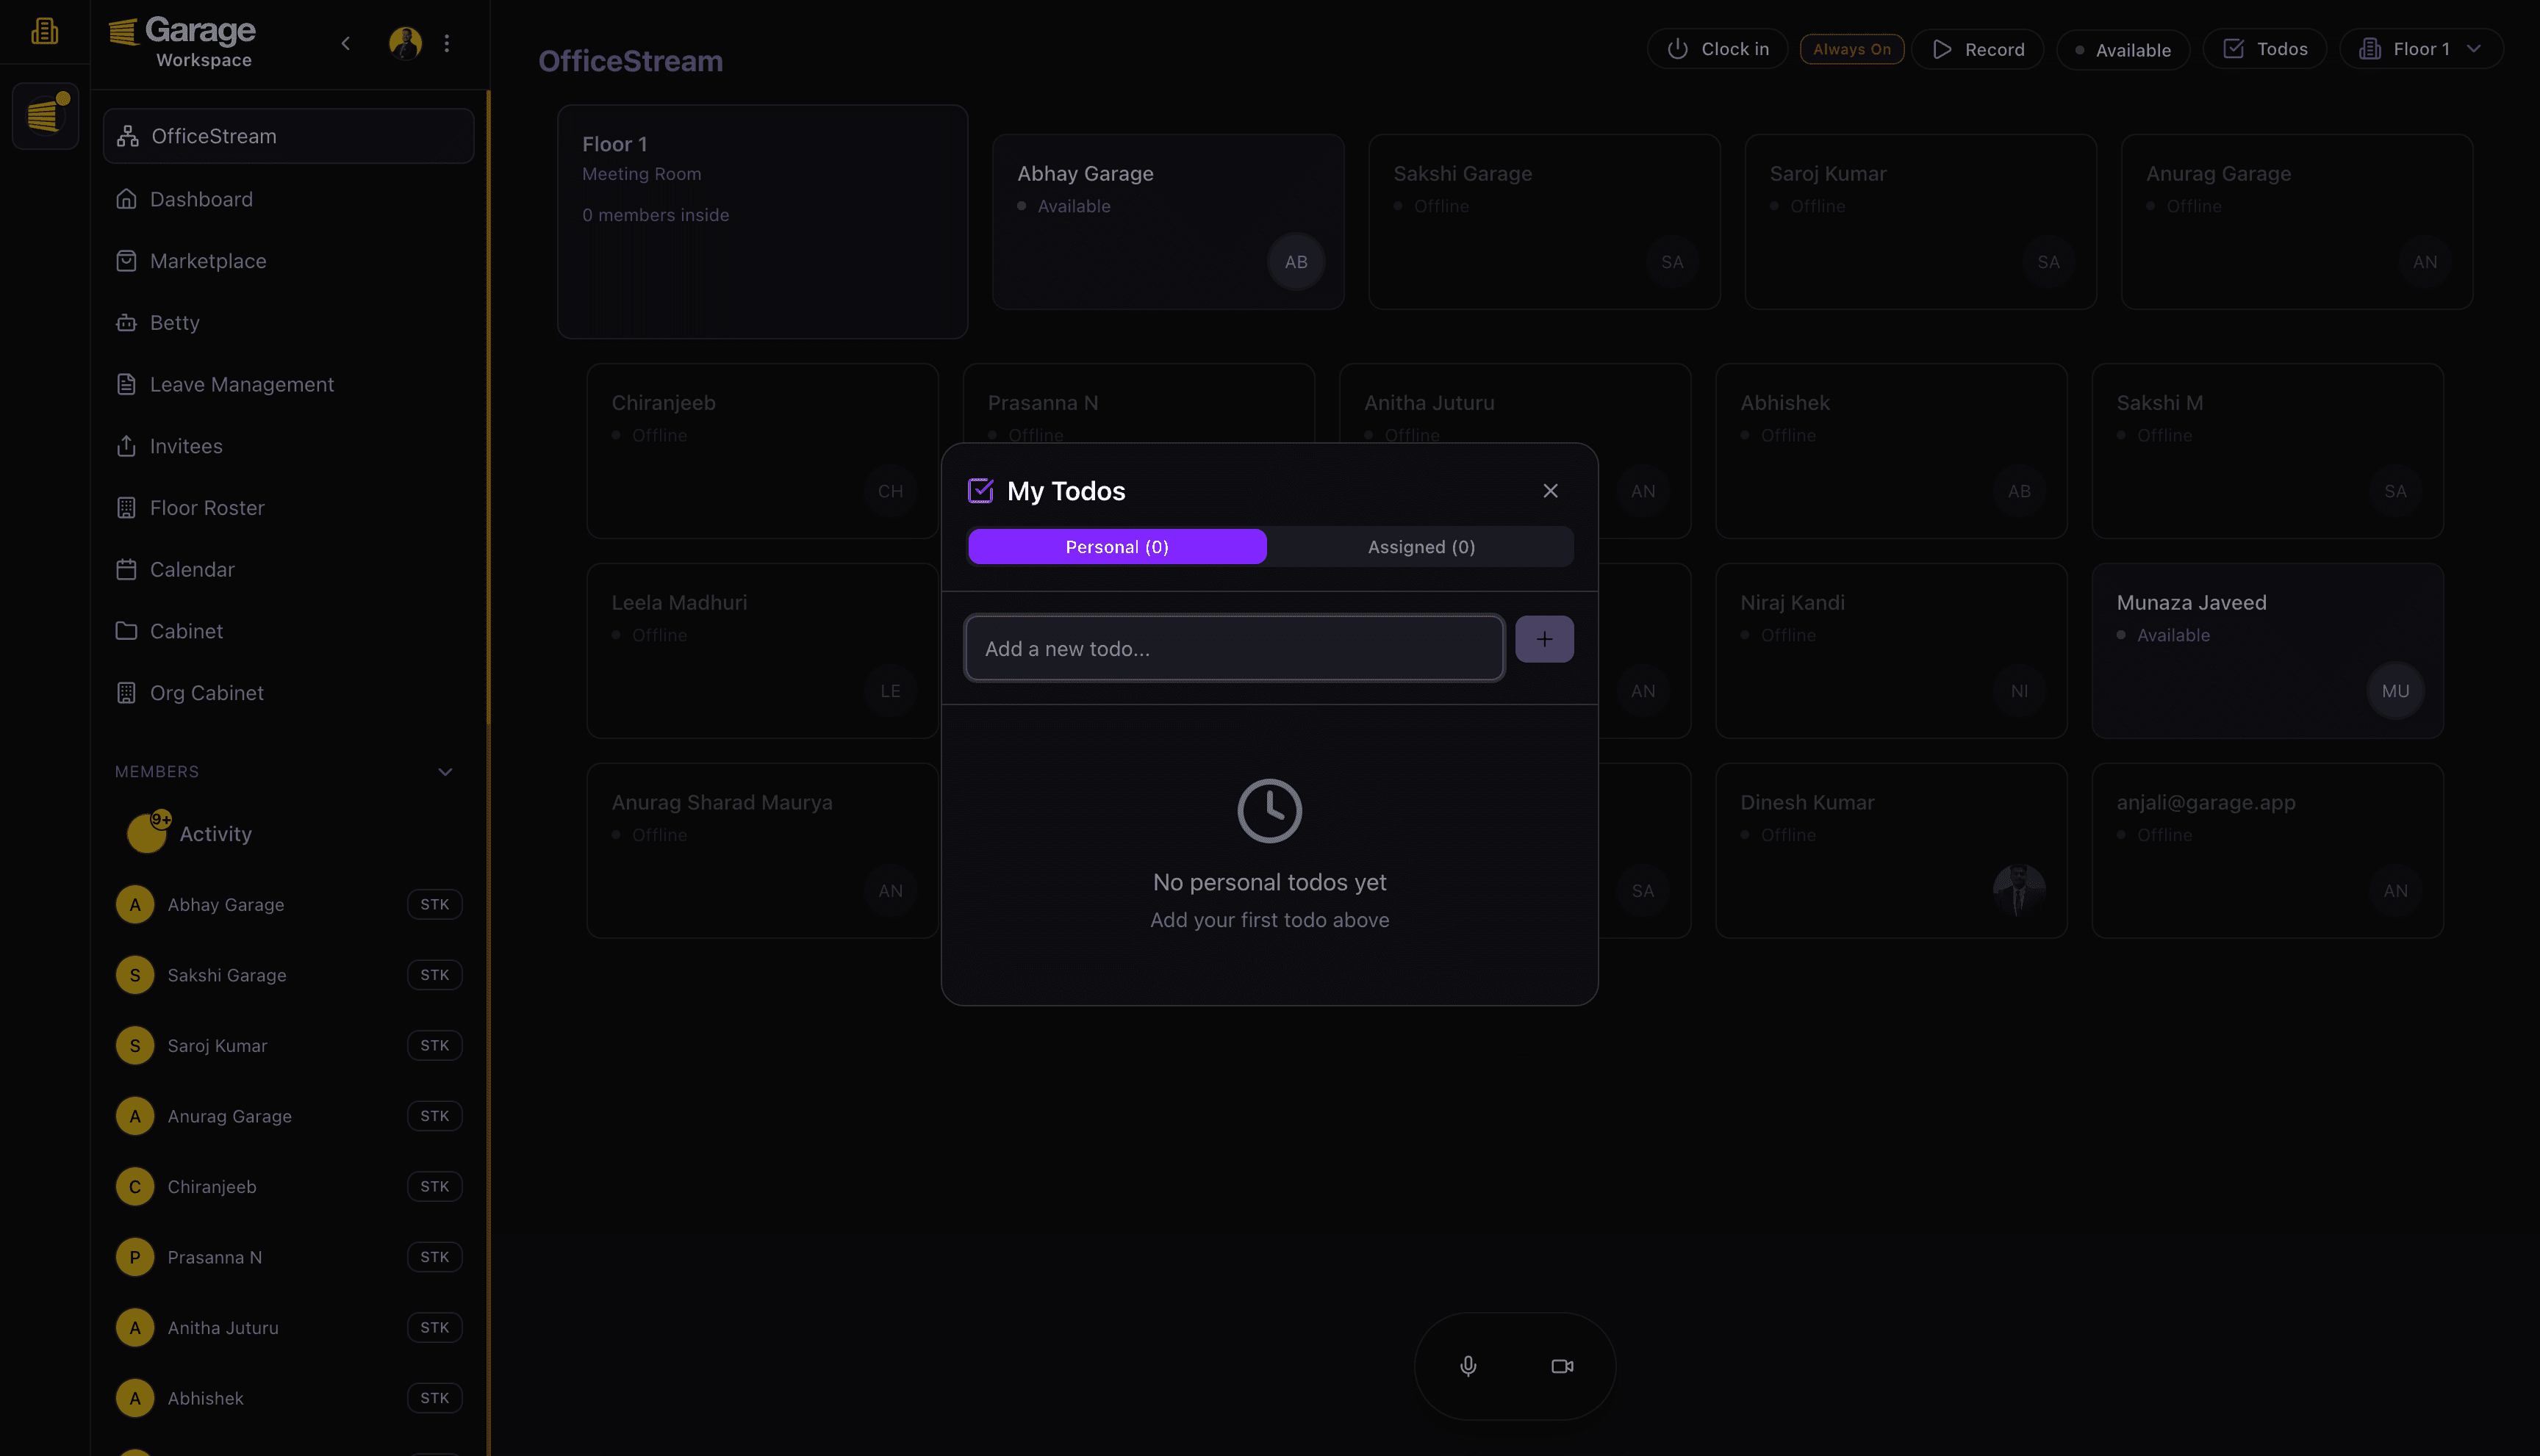Open the Calendar sidebar item

(x=192, y=570)
